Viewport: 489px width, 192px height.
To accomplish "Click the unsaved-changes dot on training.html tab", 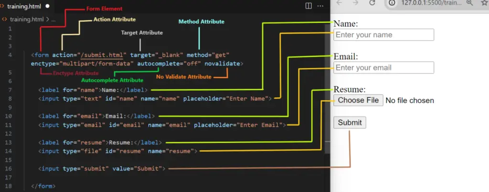I will tap(47, 6).
